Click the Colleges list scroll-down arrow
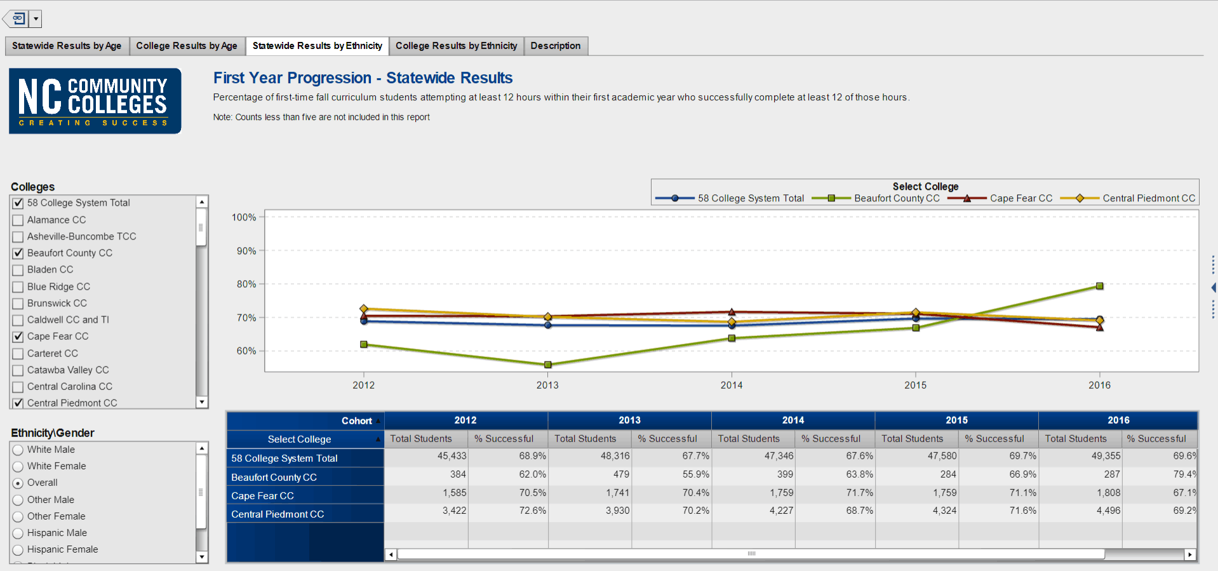The width and height of the screenshot is (1218, 571). [202, 402]
